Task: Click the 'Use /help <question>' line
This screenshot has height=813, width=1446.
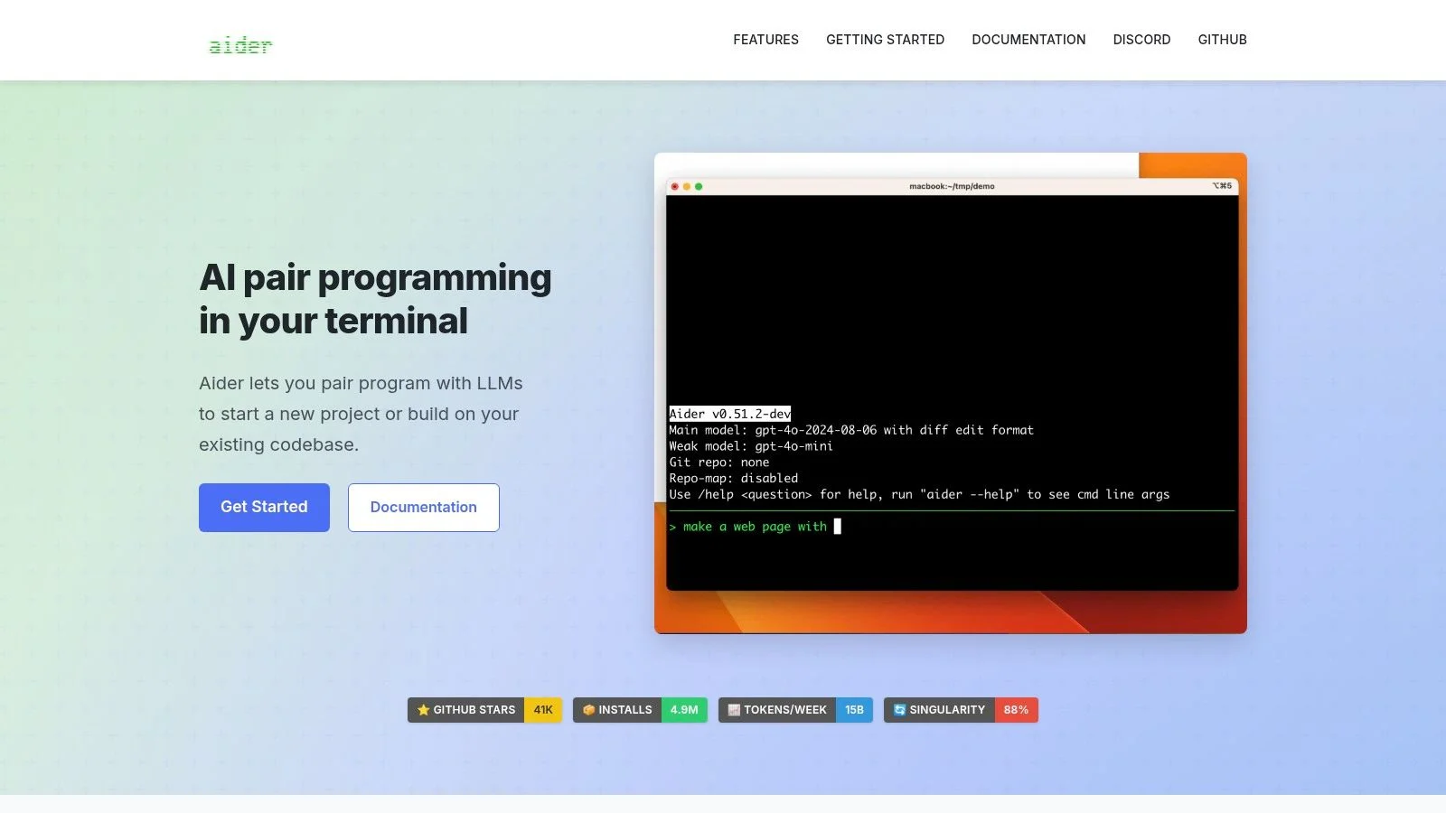Action: 919,495
